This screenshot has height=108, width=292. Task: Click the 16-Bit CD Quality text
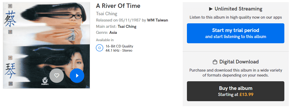(x=119, y=46)
